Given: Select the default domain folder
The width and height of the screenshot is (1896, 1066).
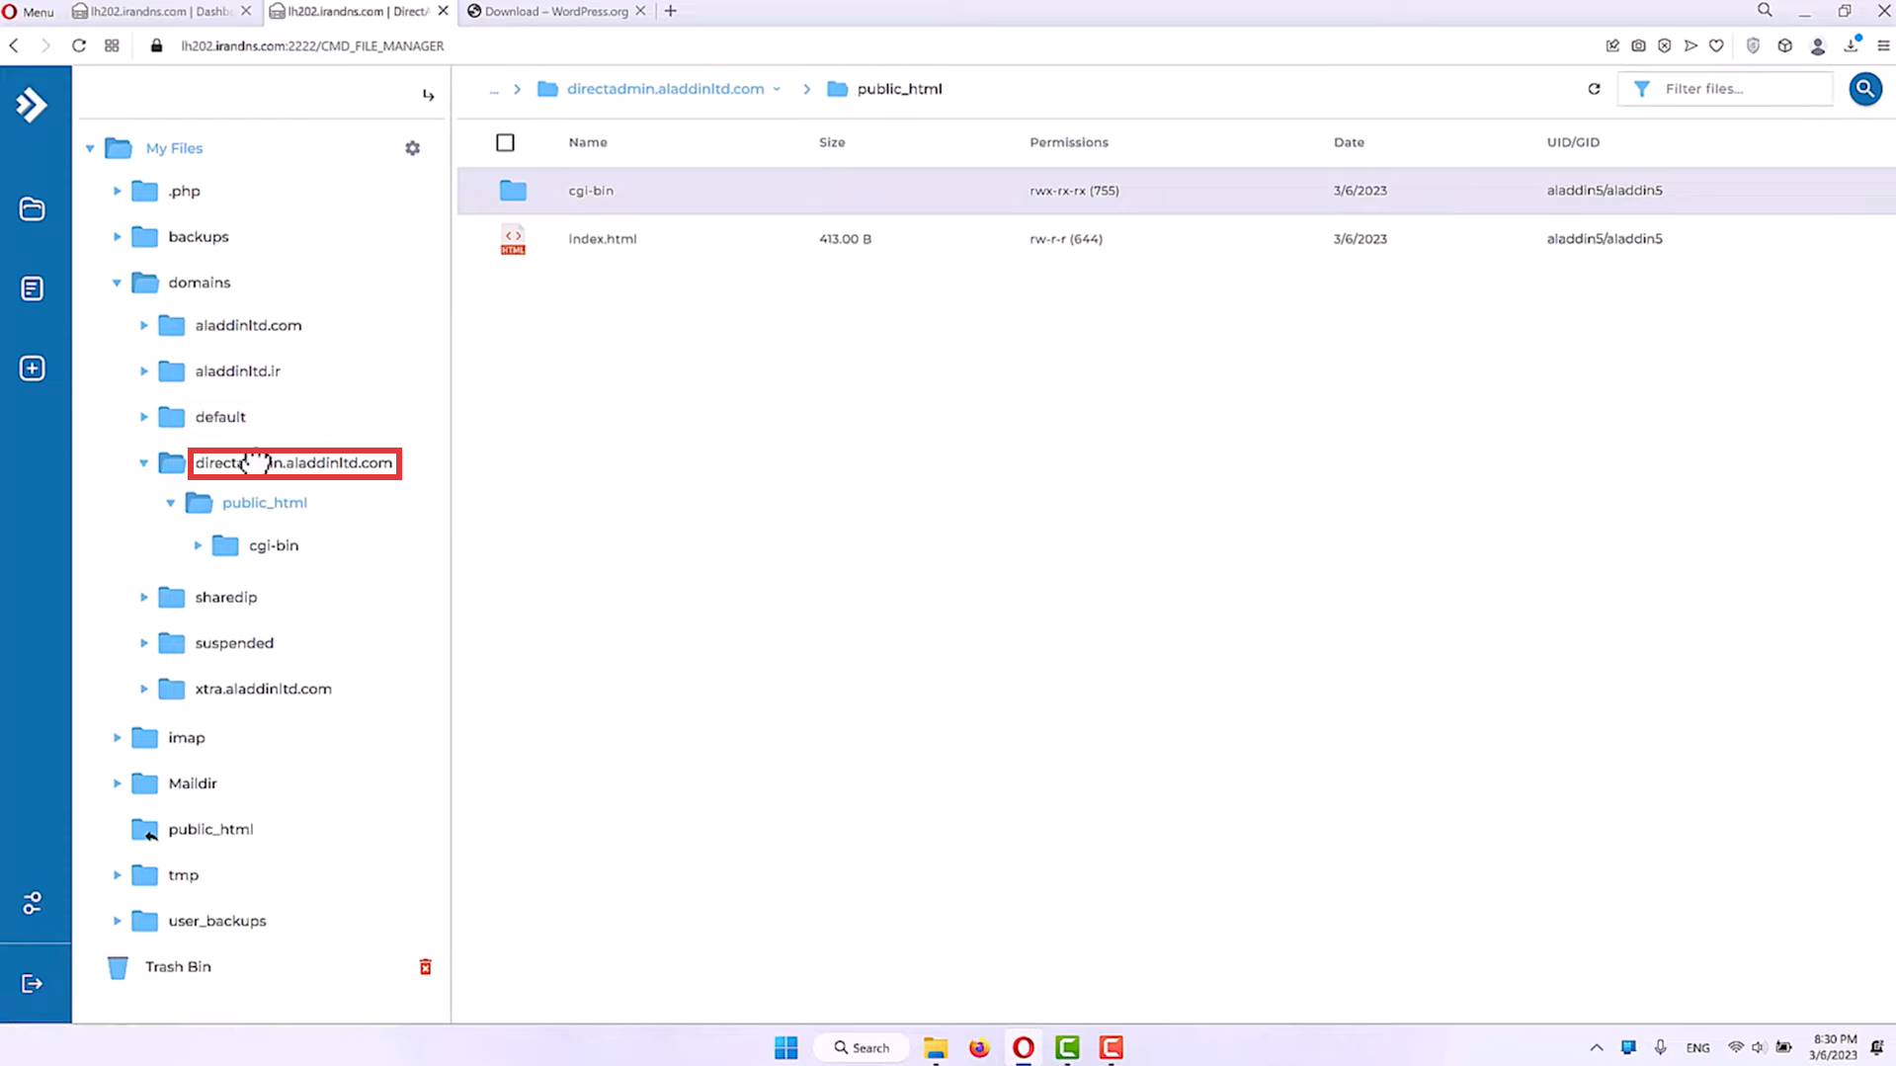Looking at the screenshot, I should (x=220, y=417).
